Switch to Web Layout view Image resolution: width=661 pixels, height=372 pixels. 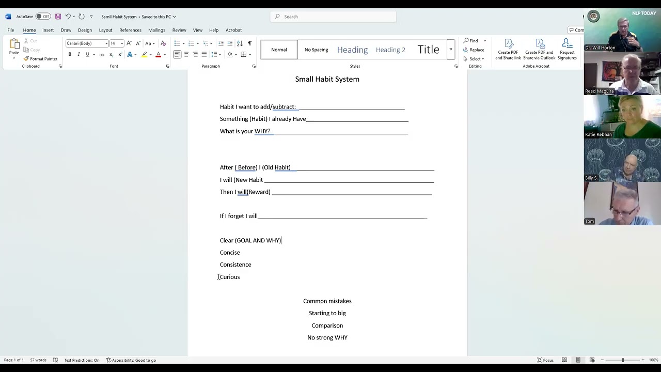(x=592, y=360)
